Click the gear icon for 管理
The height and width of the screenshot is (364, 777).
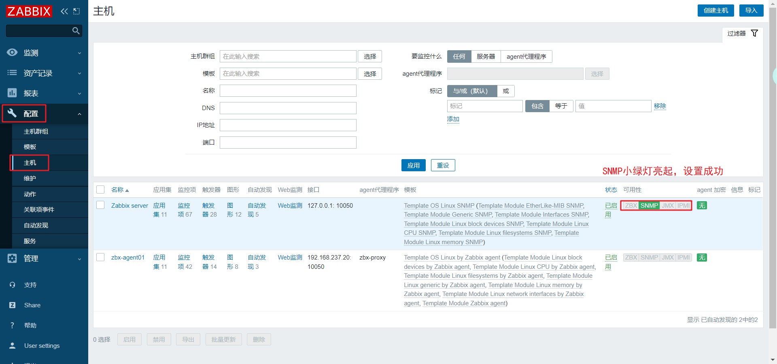(x=12, y=258)
